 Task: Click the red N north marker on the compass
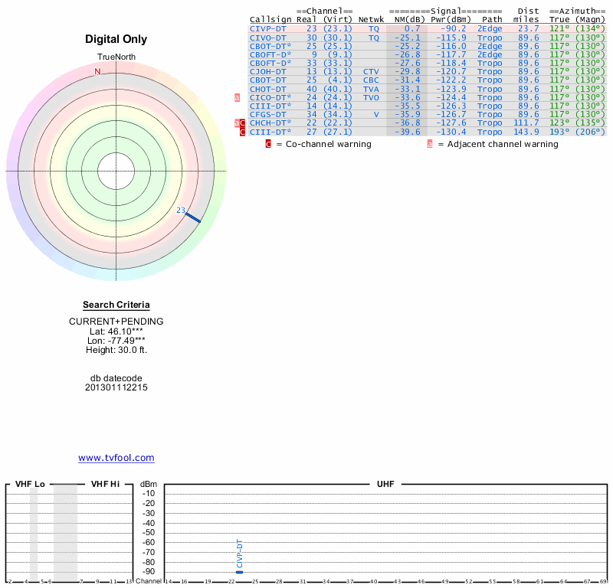click(x=97, y=72)
